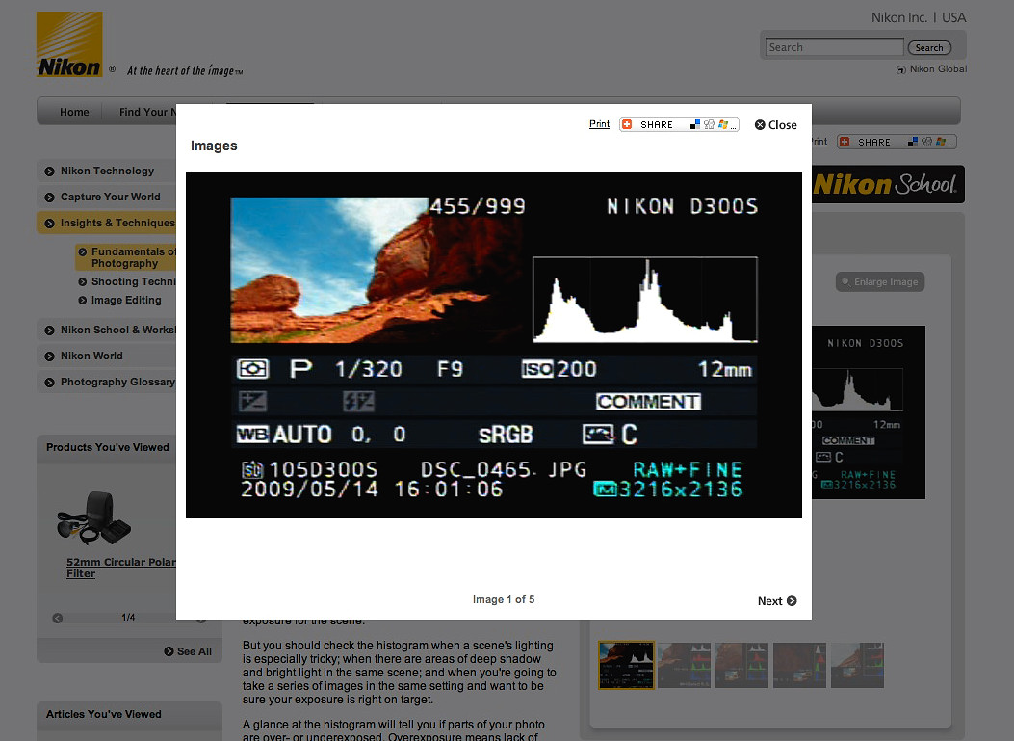Image resolution: width=1014 pixels, height=741 pixels.
Task: Expand Nikon School & Workshops item
Action: pyautogui.click(x=107, y=331)
